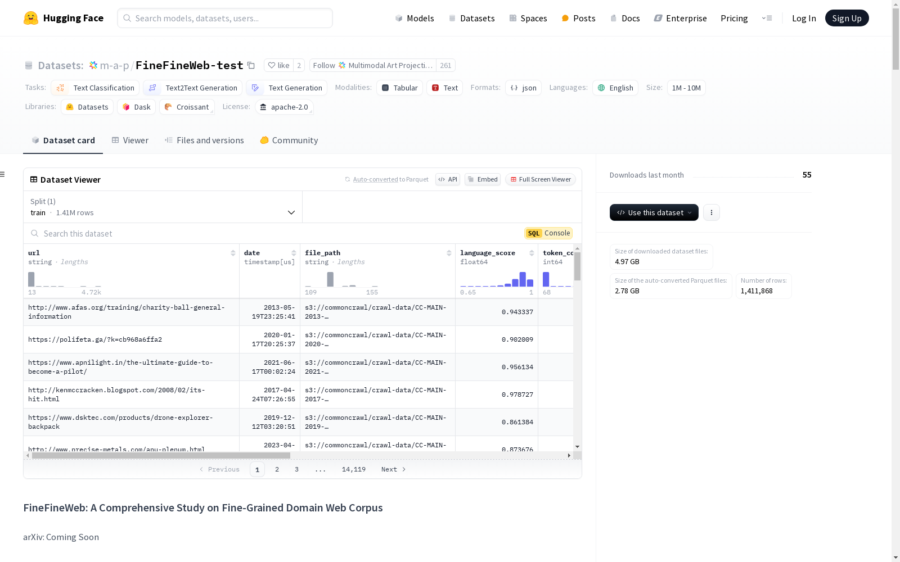Select the Croissant library tag

(x=187, y=107)
